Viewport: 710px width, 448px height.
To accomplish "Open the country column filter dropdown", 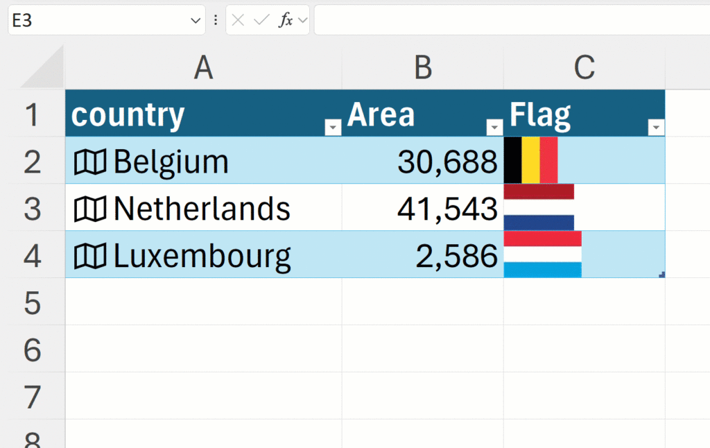I will pos(333,128).
